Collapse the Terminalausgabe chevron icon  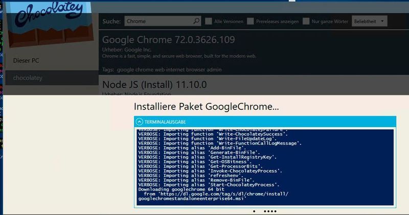click(139, 122)
